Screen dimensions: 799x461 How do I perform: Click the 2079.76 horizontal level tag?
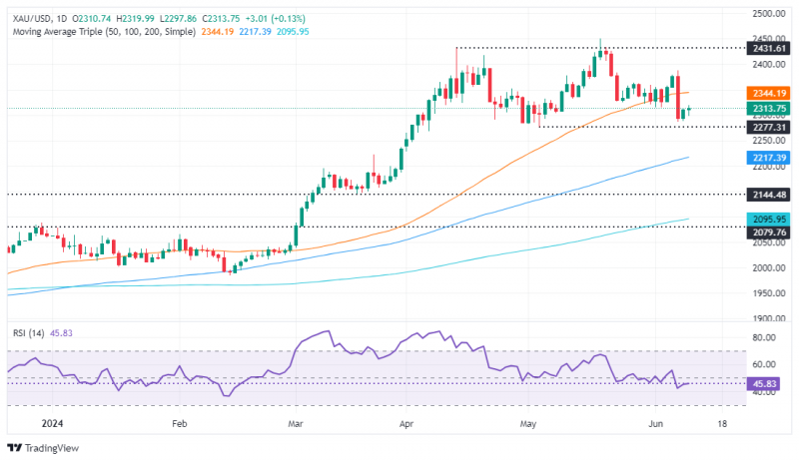click(768, 232)
